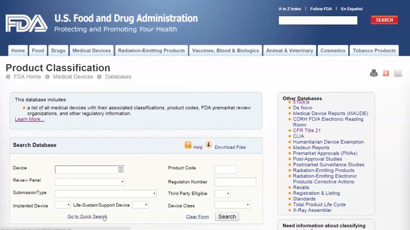Click the Regulation Number field

pos(235,182)
